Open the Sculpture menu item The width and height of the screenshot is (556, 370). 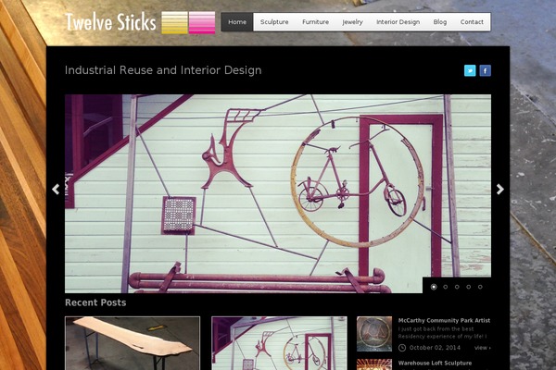(274, 22)
